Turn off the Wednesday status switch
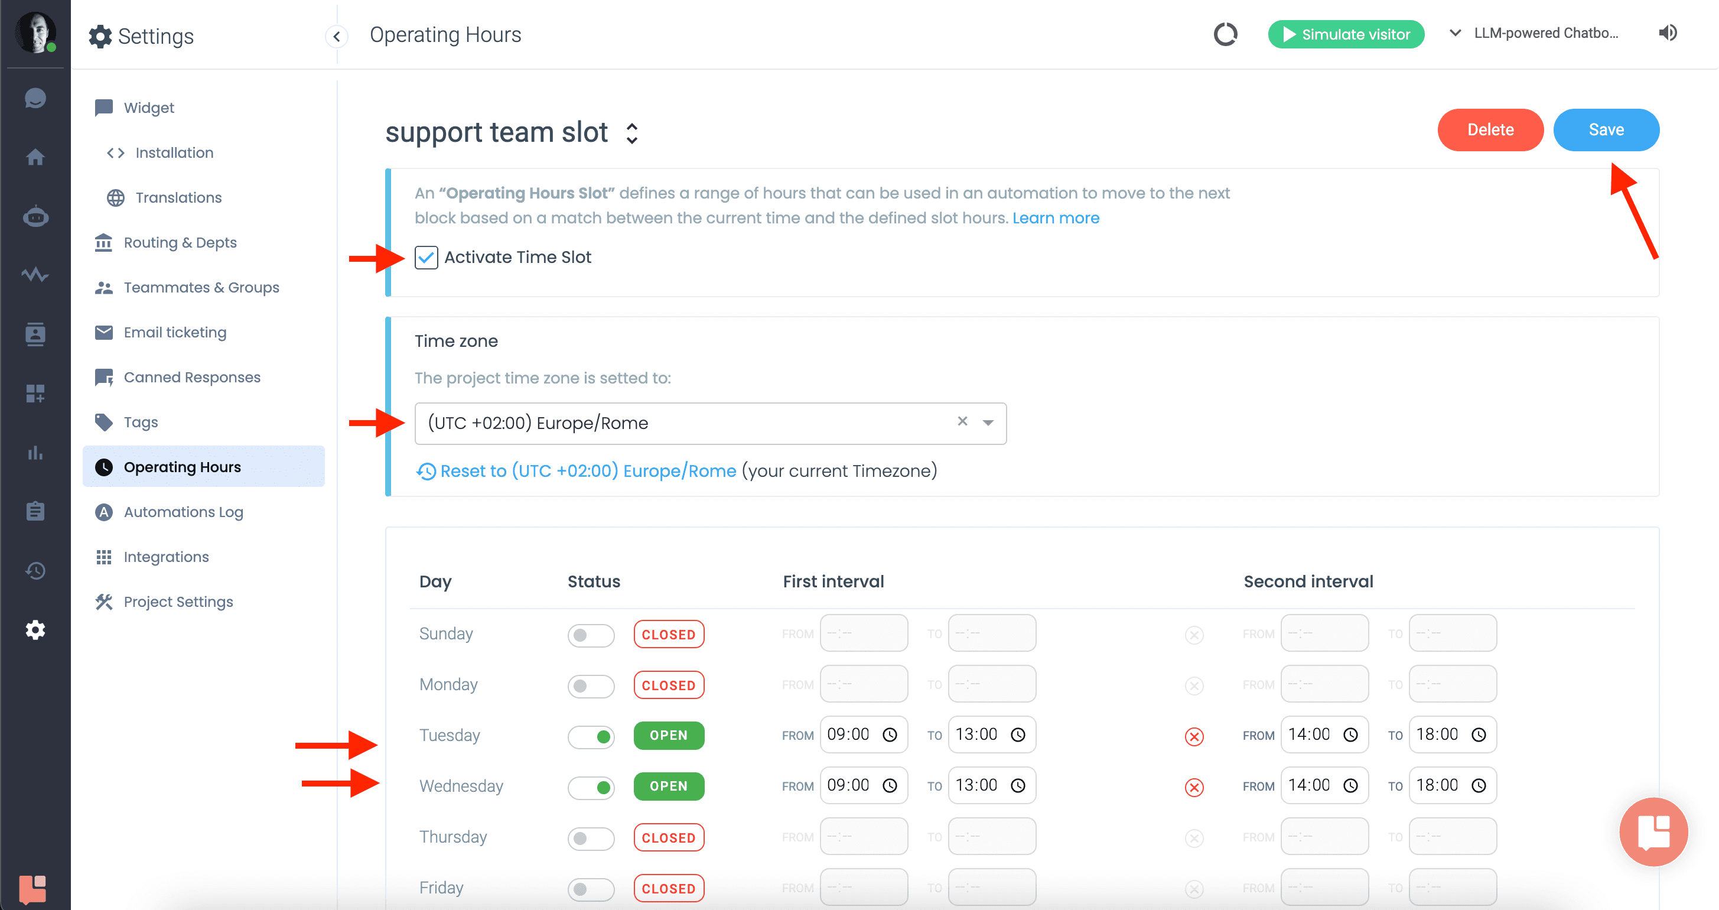Screen dimensions: 1719x910 [591, 787]
